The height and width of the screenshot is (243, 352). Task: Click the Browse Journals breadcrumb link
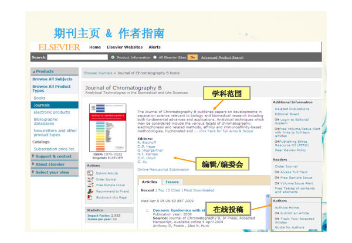[x=98, y=73]
